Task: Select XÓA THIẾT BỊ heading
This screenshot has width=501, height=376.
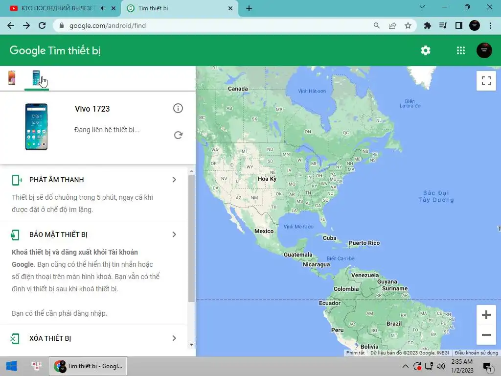Action: (x=50, y=338)
